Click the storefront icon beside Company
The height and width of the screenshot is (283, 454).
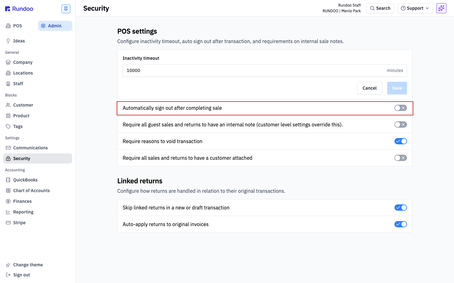point(8,62)
